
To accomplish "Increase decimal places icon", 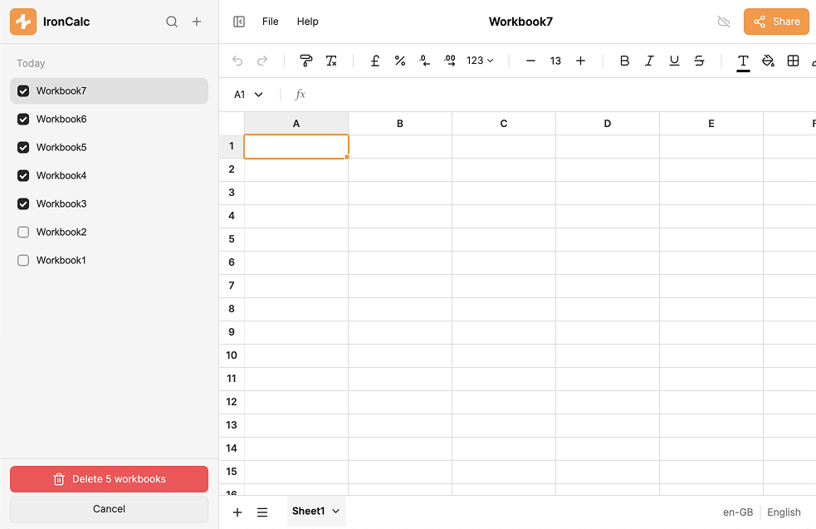I will [x=450, y=61].
